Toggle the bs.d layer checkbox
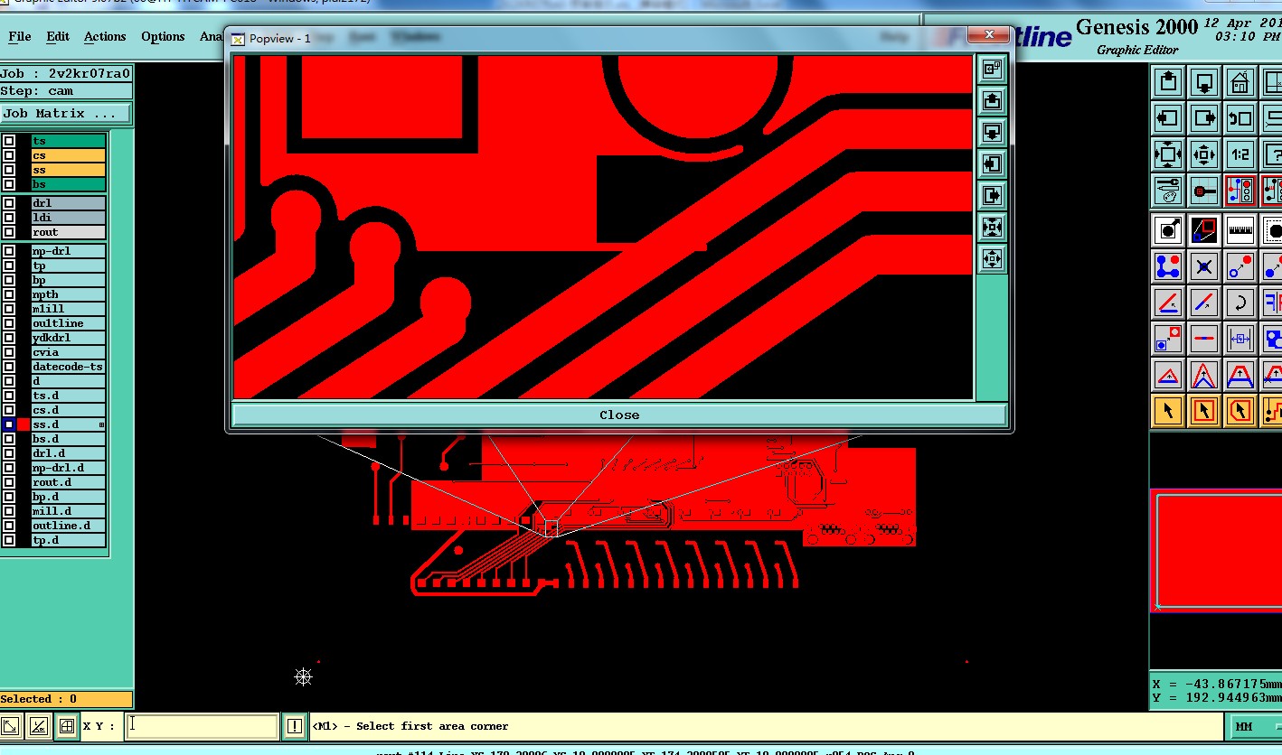Image resolution: width=1282 pixels, height=755 pixels. tap(9, 439)
